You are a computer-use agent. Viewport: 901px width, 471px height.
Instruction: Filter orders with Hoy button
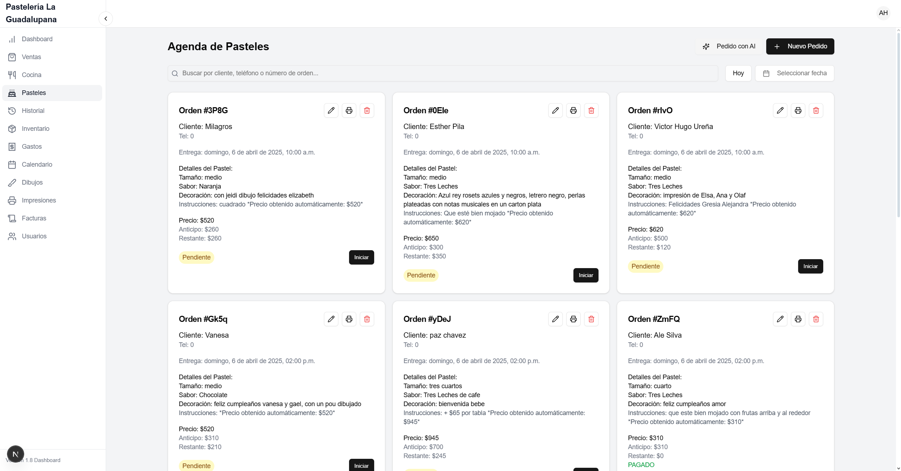[738, 73]
